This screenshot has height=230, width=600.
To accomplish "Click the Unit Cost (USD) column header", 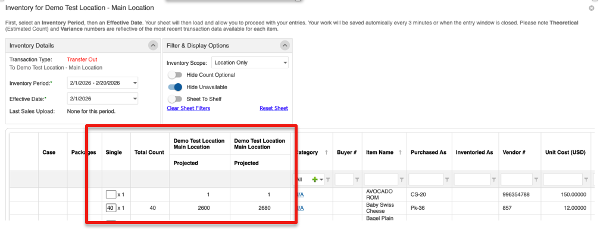I will pyautogui.click(x=565, y=152).
